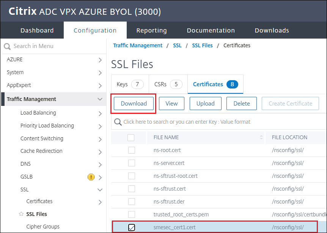Click the ns-root.cert file name

pos(167,150)
